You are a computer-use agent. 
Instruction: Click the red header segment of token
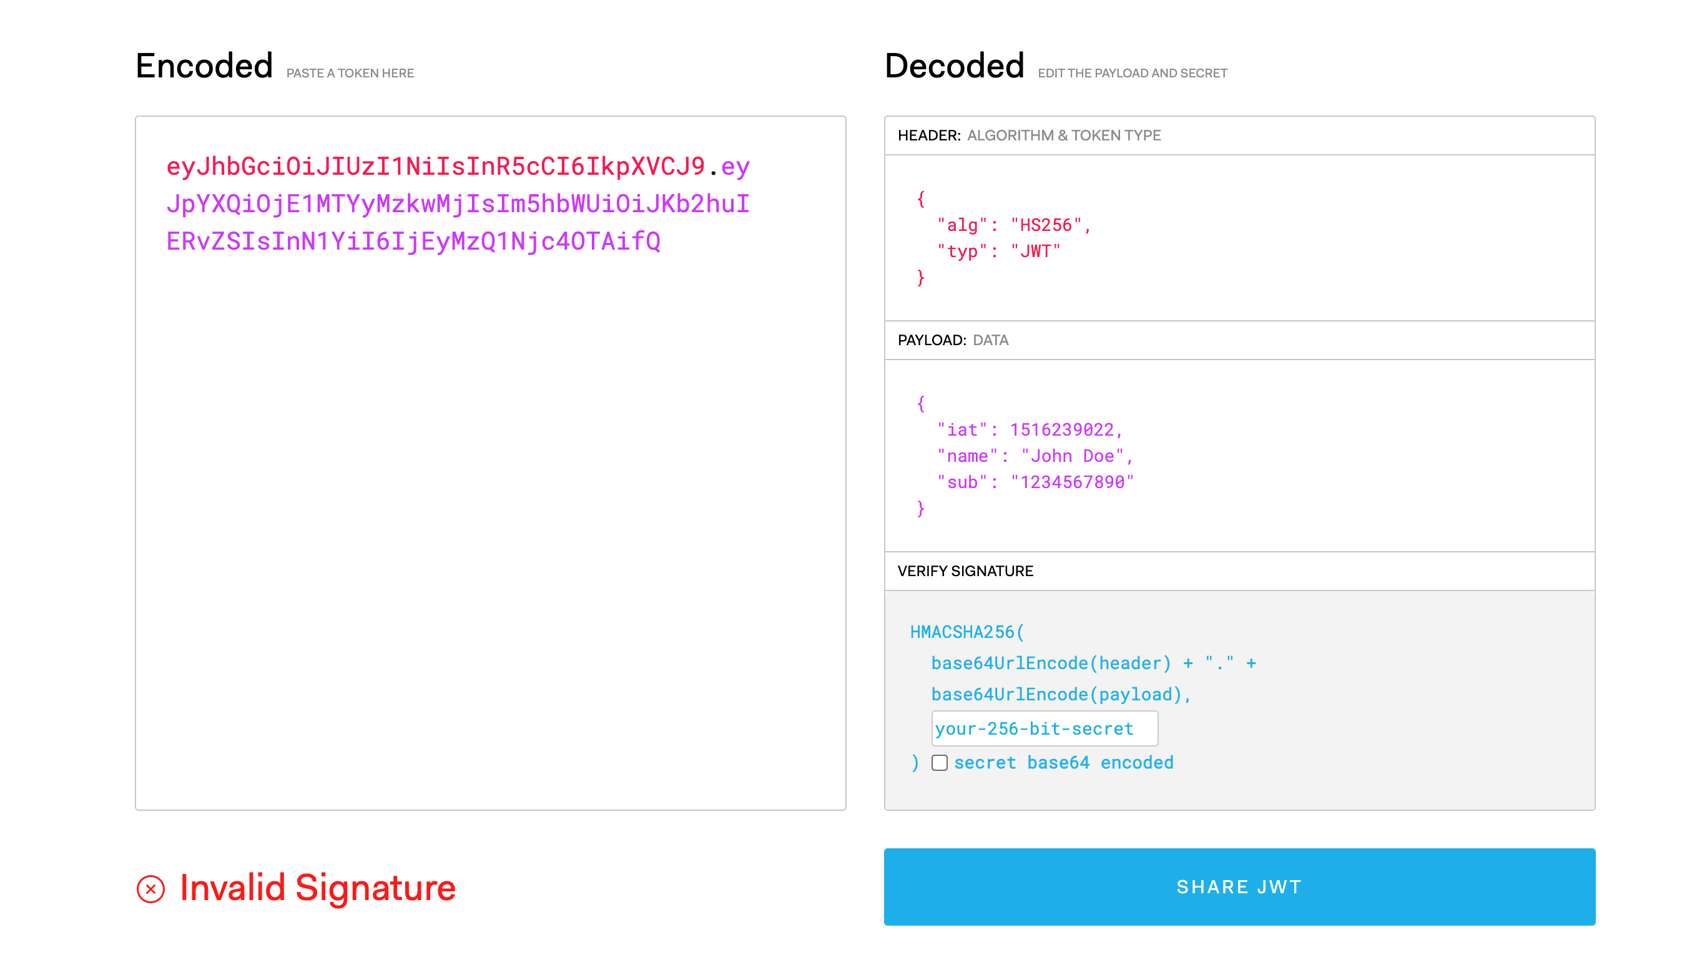pos(436,166)
